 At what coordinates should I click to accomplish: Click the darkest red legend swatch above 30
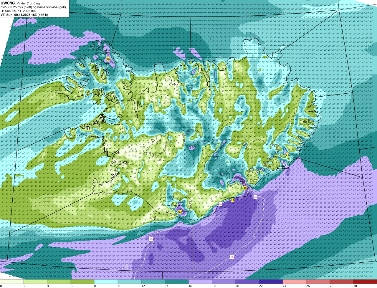(365, 282)
